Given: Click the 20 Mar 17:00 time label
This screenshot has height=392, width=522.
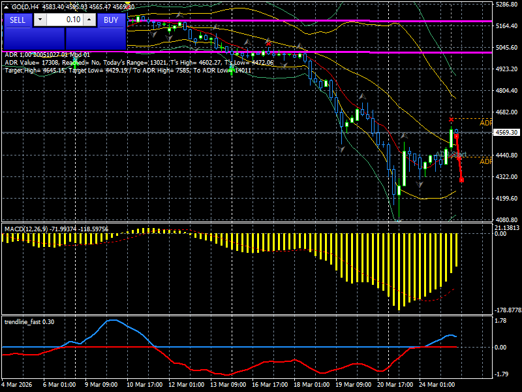Looking at the screenshot, I should click(x=395, y=384).
